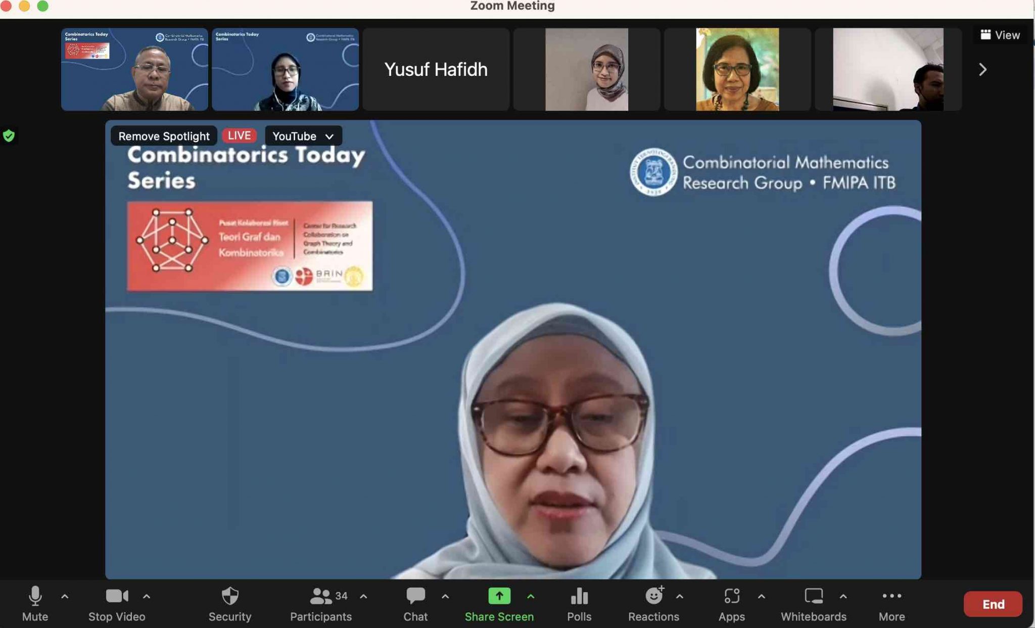
Task: Open the More options menu
Action: click(892, 602)
